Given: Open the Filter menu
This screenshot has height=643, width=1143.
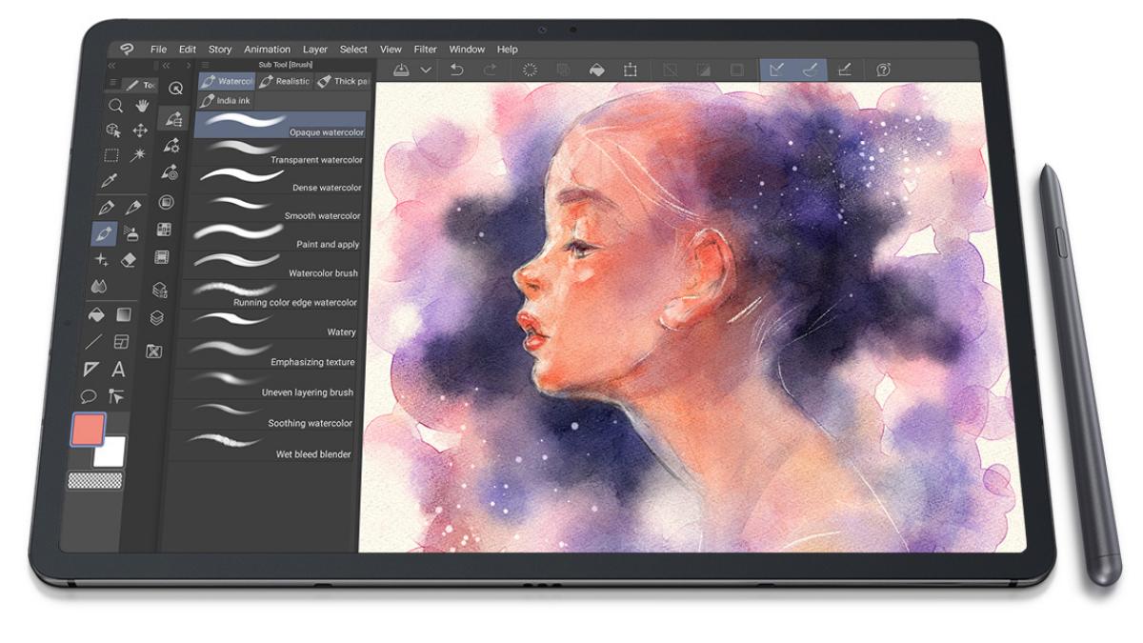Looking at the screenshot, I should pos(425,50).
